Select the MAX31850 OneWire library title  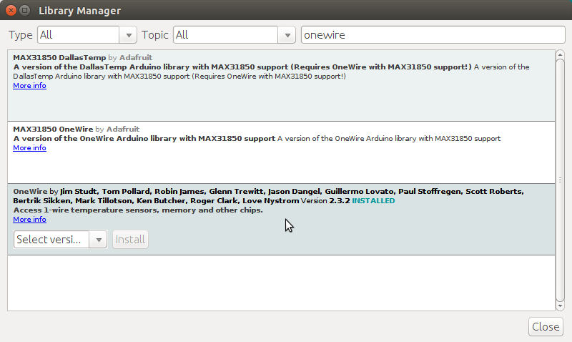click(53, 130)
